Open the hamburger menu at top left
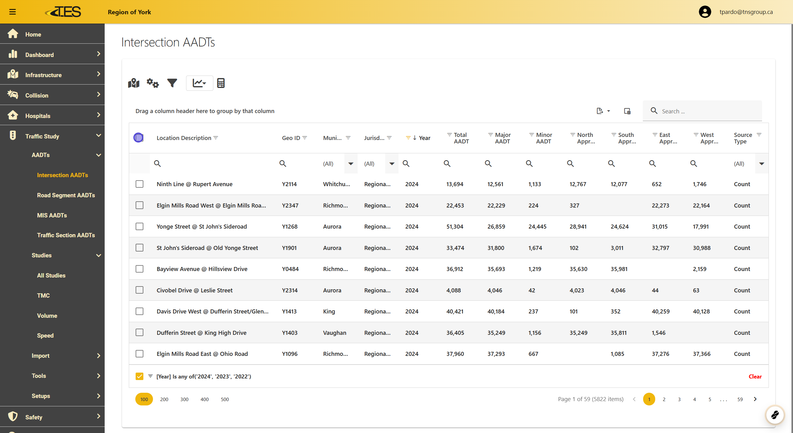The image size is (793, 433). point(12,12)
